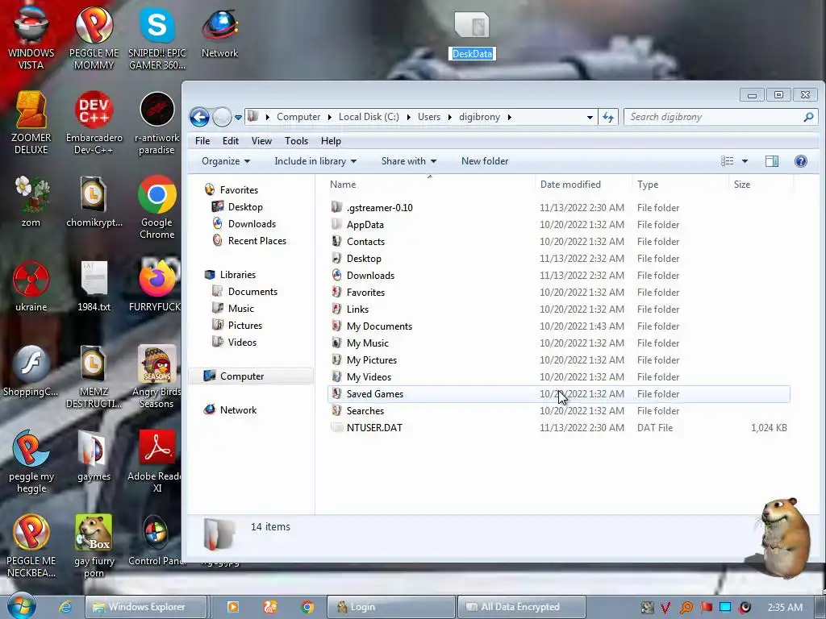Select Downloads under Favorites
Image resolution: width=826 pixels, height=619 pixels.
pyautogui.click(x=252, y=224)
